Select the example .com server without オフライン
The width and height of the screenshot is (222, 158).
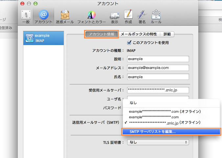(x=171, y=117)
